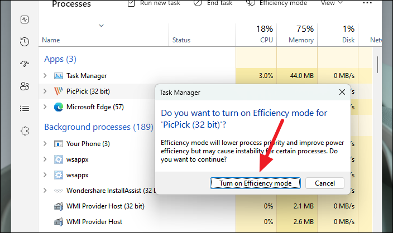Click the 3.0% CPU value for Task Manager
This screenshot has height=233, width=393.
[x=266, y=76]
